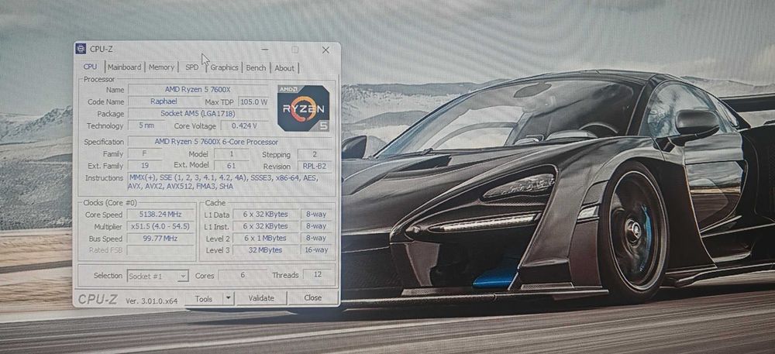Click the CPU-Z app icon in title bar

tap(81, 49)
